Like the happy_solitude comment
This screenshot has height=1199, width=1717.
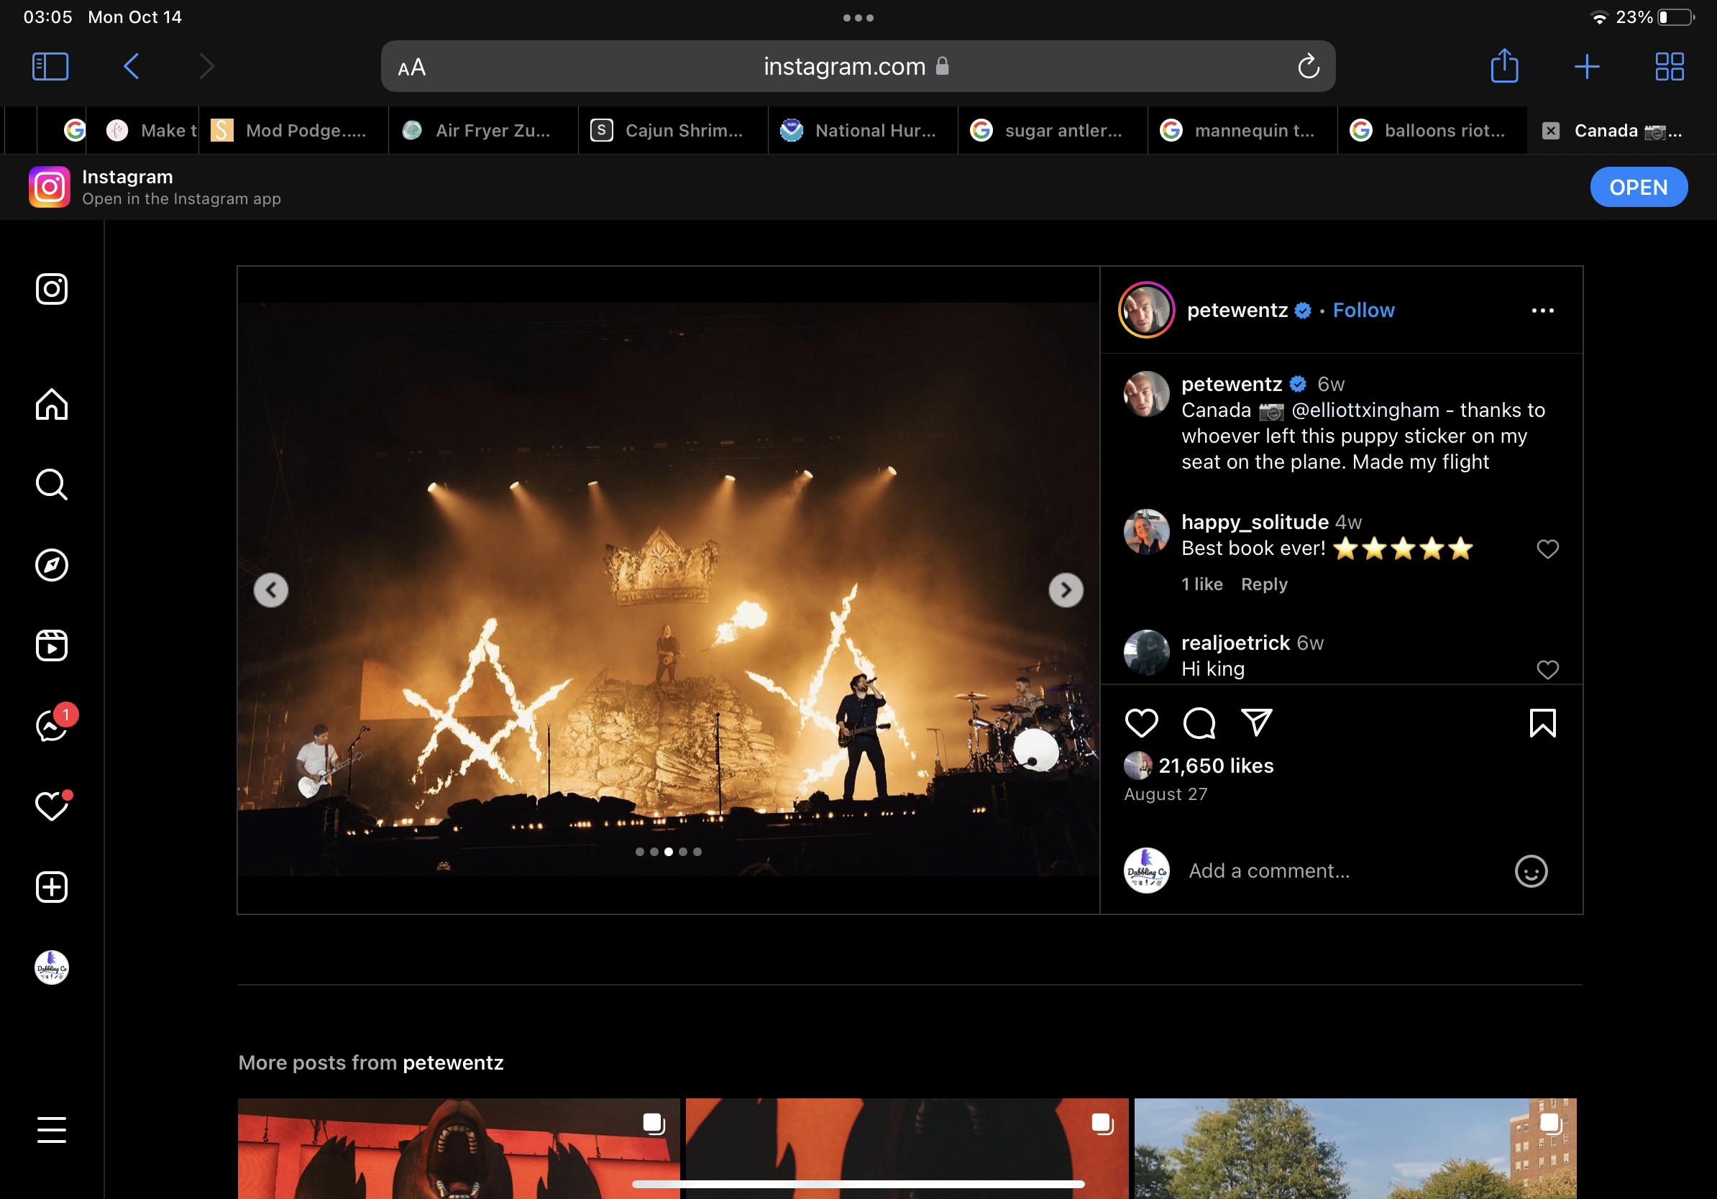tap(1547, 548)
